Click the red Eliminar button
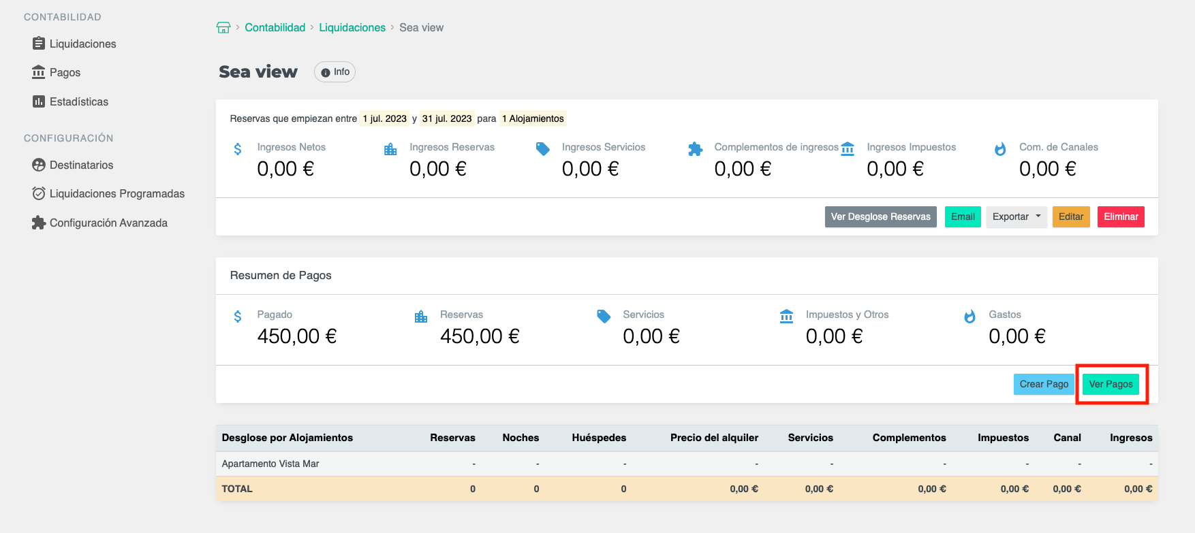Viewport: 1195px width, 533px height. (x=1120, y=216)
